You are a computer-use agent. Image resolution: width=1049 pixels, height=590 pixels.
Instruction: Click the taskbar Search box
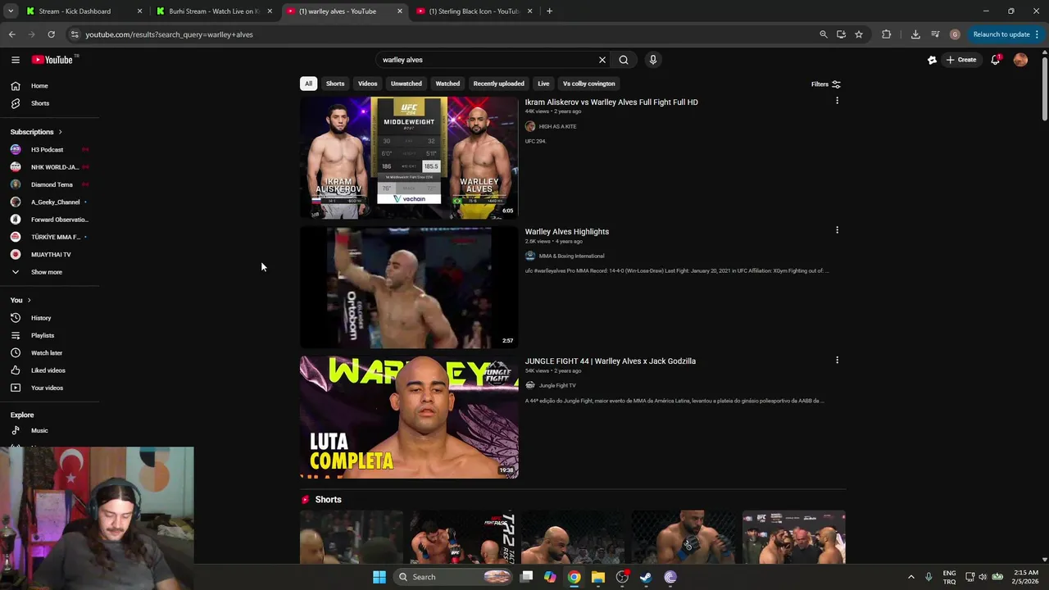click(452, 577)
